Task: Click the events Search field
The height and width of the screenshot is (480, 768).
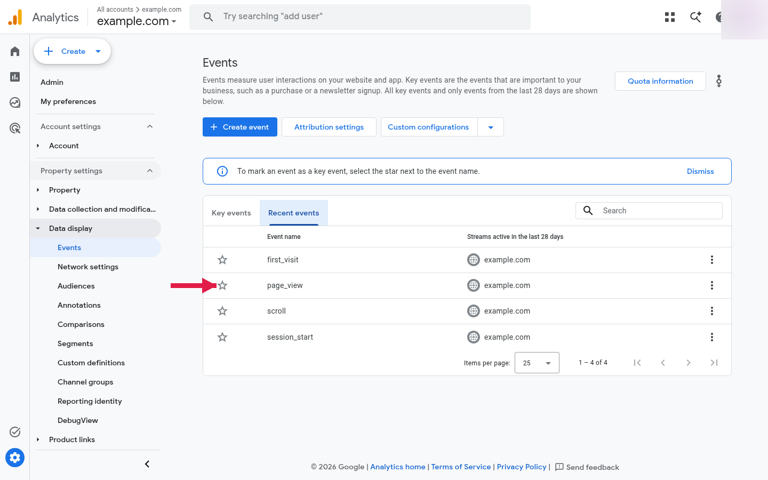Action: pos(649,211)
